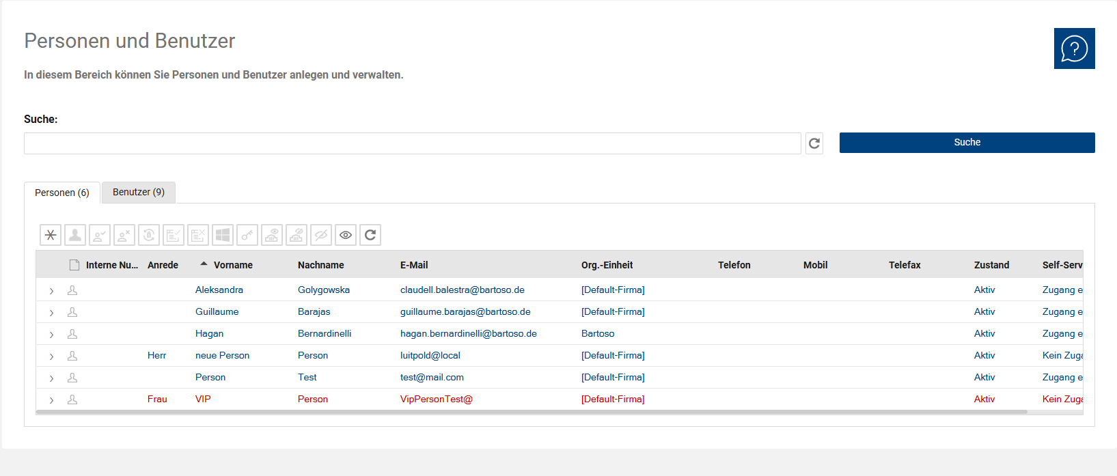Click the blue Suche button
Viewport: 1117px width, 476px height.
967,143
